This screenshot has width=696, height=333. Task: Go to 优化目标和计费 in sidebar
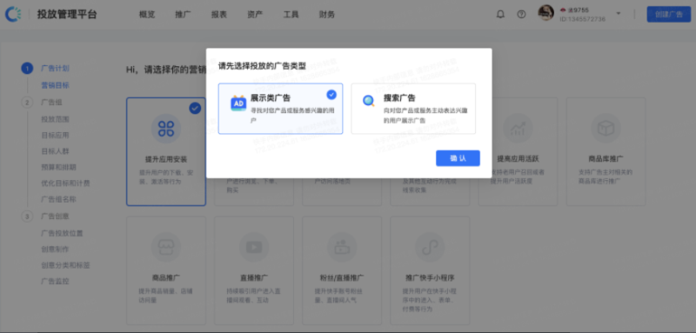[66, 183]
